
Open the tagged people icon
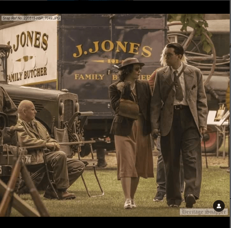click(219, 206)
